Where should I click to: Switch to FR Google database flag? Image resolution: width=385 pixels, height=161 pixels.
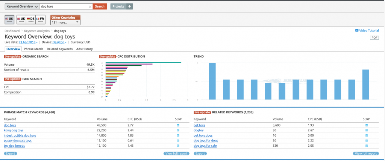[x=40, y=20]
